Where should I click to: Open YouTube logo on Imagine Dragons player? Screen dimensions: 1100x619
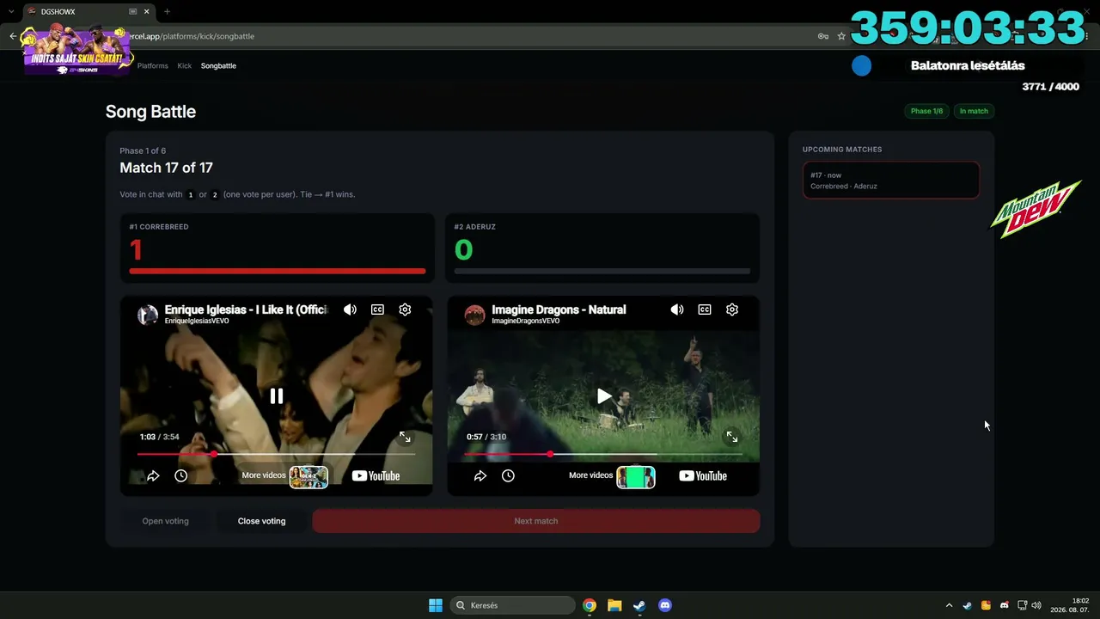(x=703, y=475)
